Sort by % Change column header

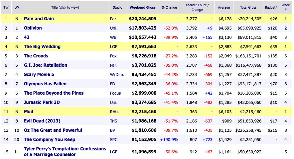[x=170, y=7]
